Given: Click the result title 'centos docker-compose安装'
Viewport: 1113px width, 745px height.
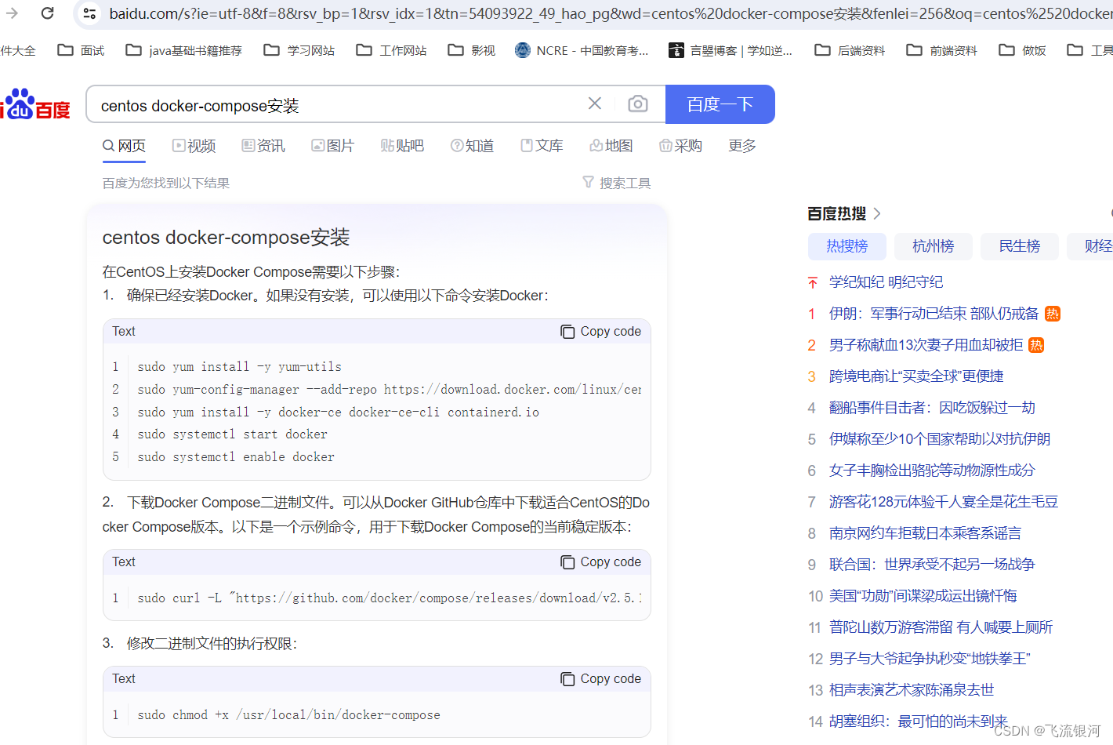Looking at the screenshot, I should [x=226, y=238].
